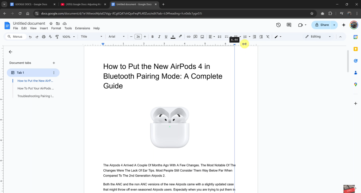Decrease indent of the paragraph

(255, 37)
